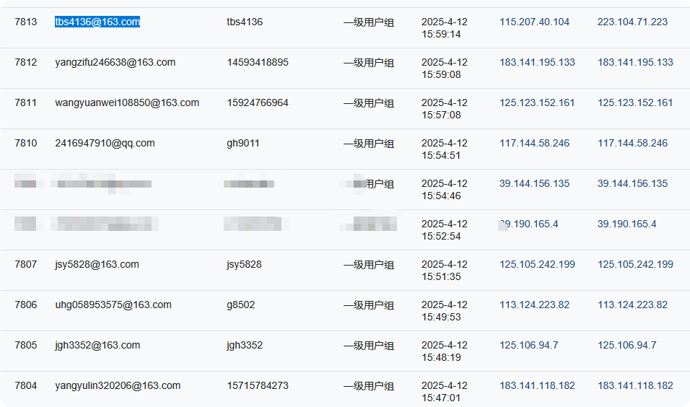Image resolution: width=690 pixels, height=407 pixels.
Task: Open the 39.144.156.135 link in the last column
Action: coord(632,183)
